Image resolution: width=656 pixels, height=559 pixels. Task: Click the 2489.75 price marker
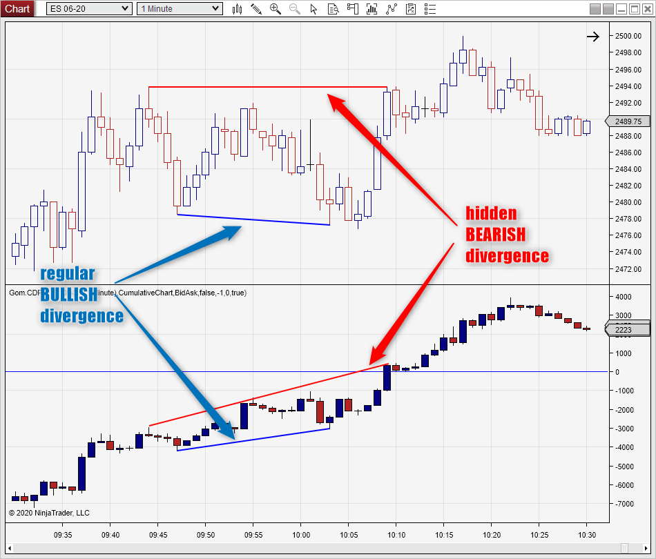click(628, 121)
